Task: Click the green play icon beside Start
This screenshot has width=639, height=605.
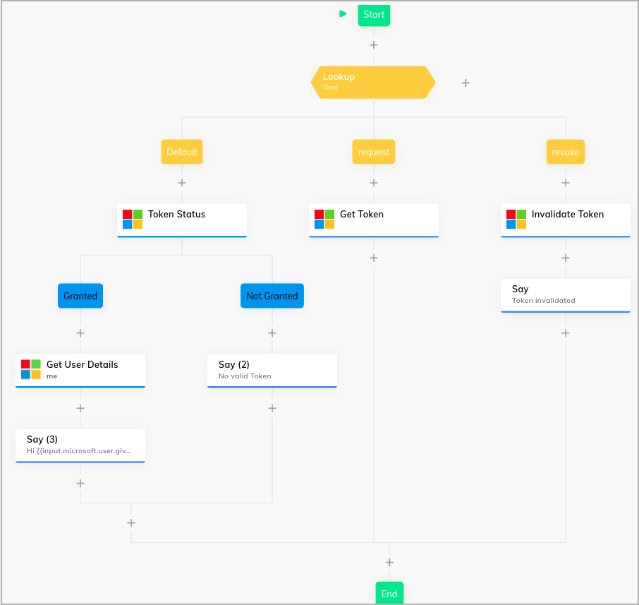Action: [343, 14]
